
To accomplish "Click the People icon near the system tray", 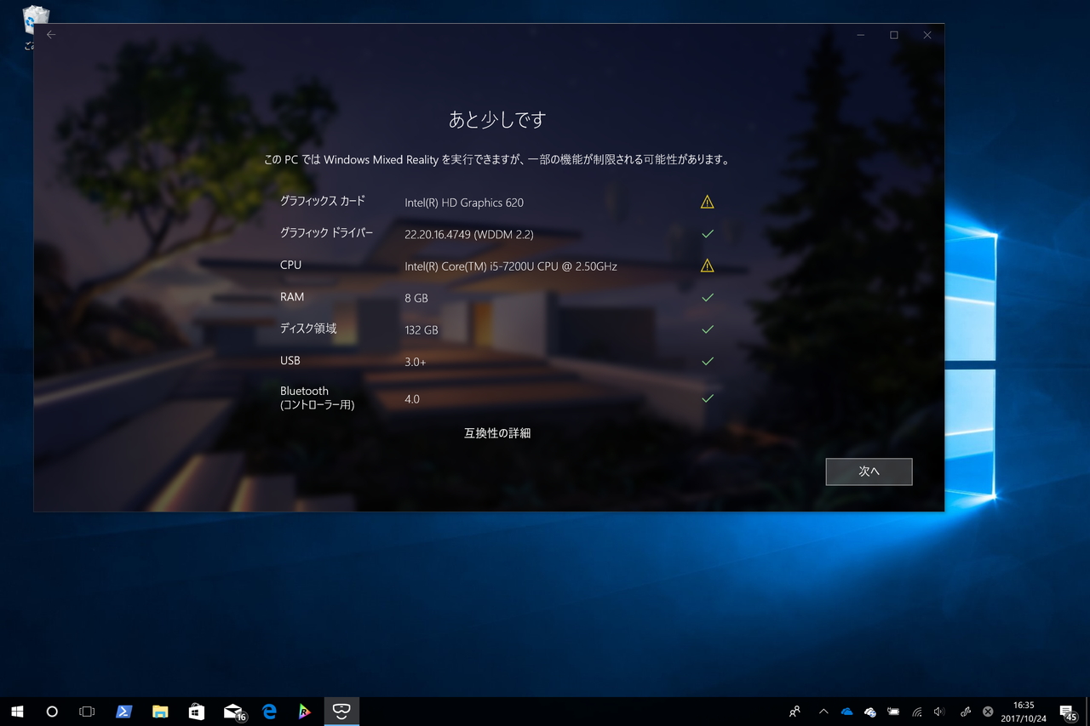I will coord(795,712).
